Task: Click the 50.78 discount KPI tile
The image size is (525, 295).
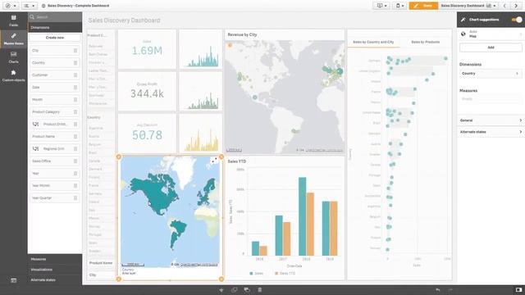Action: coord(147,133)
